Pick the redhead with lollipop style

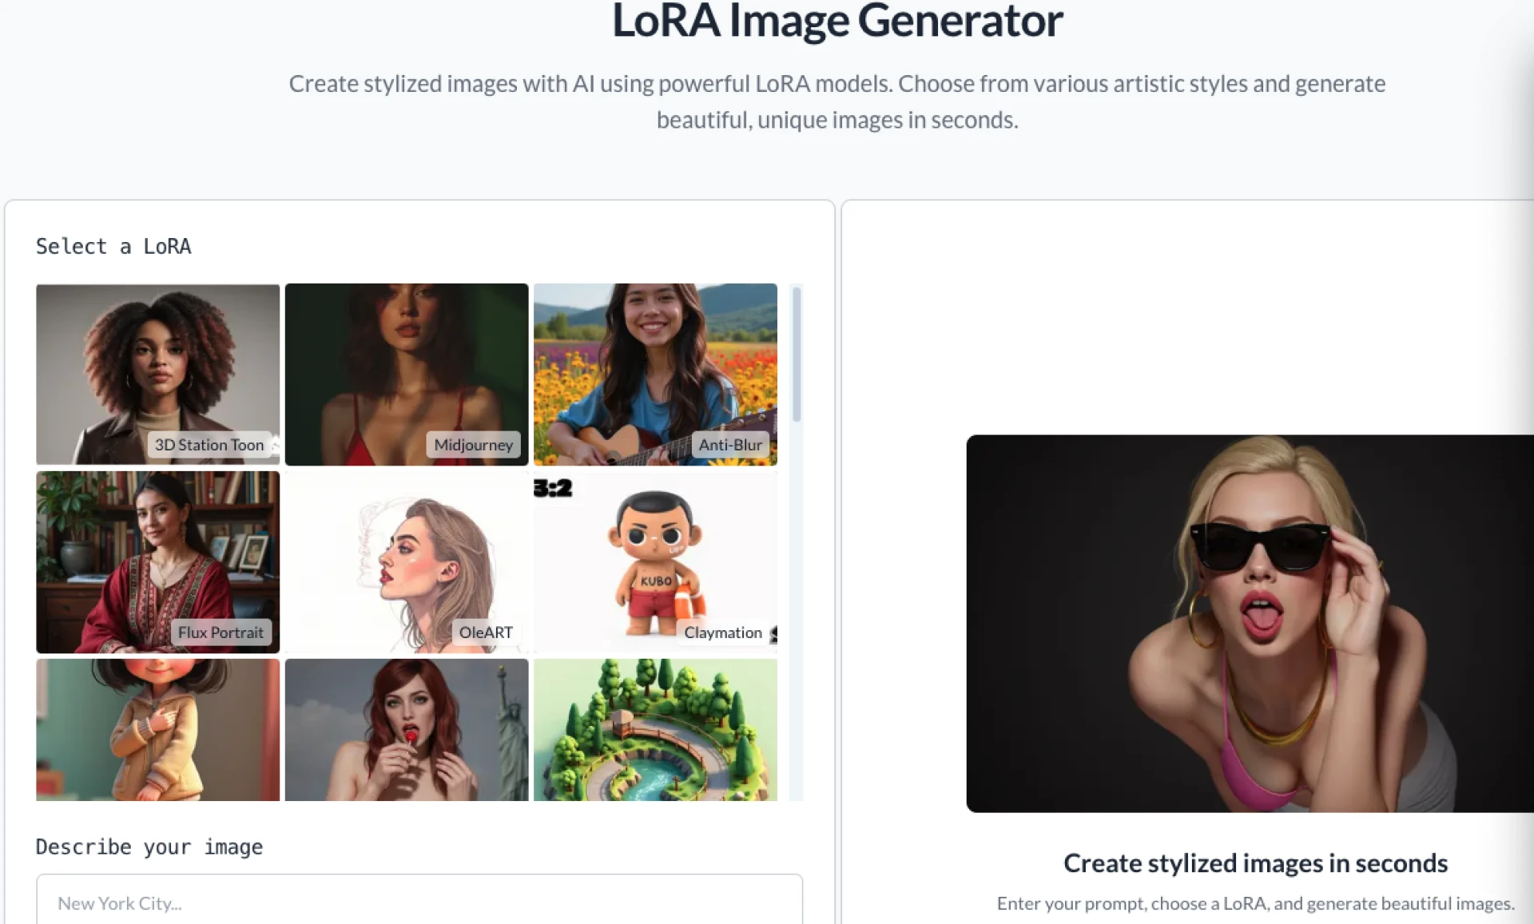point(405,731)
